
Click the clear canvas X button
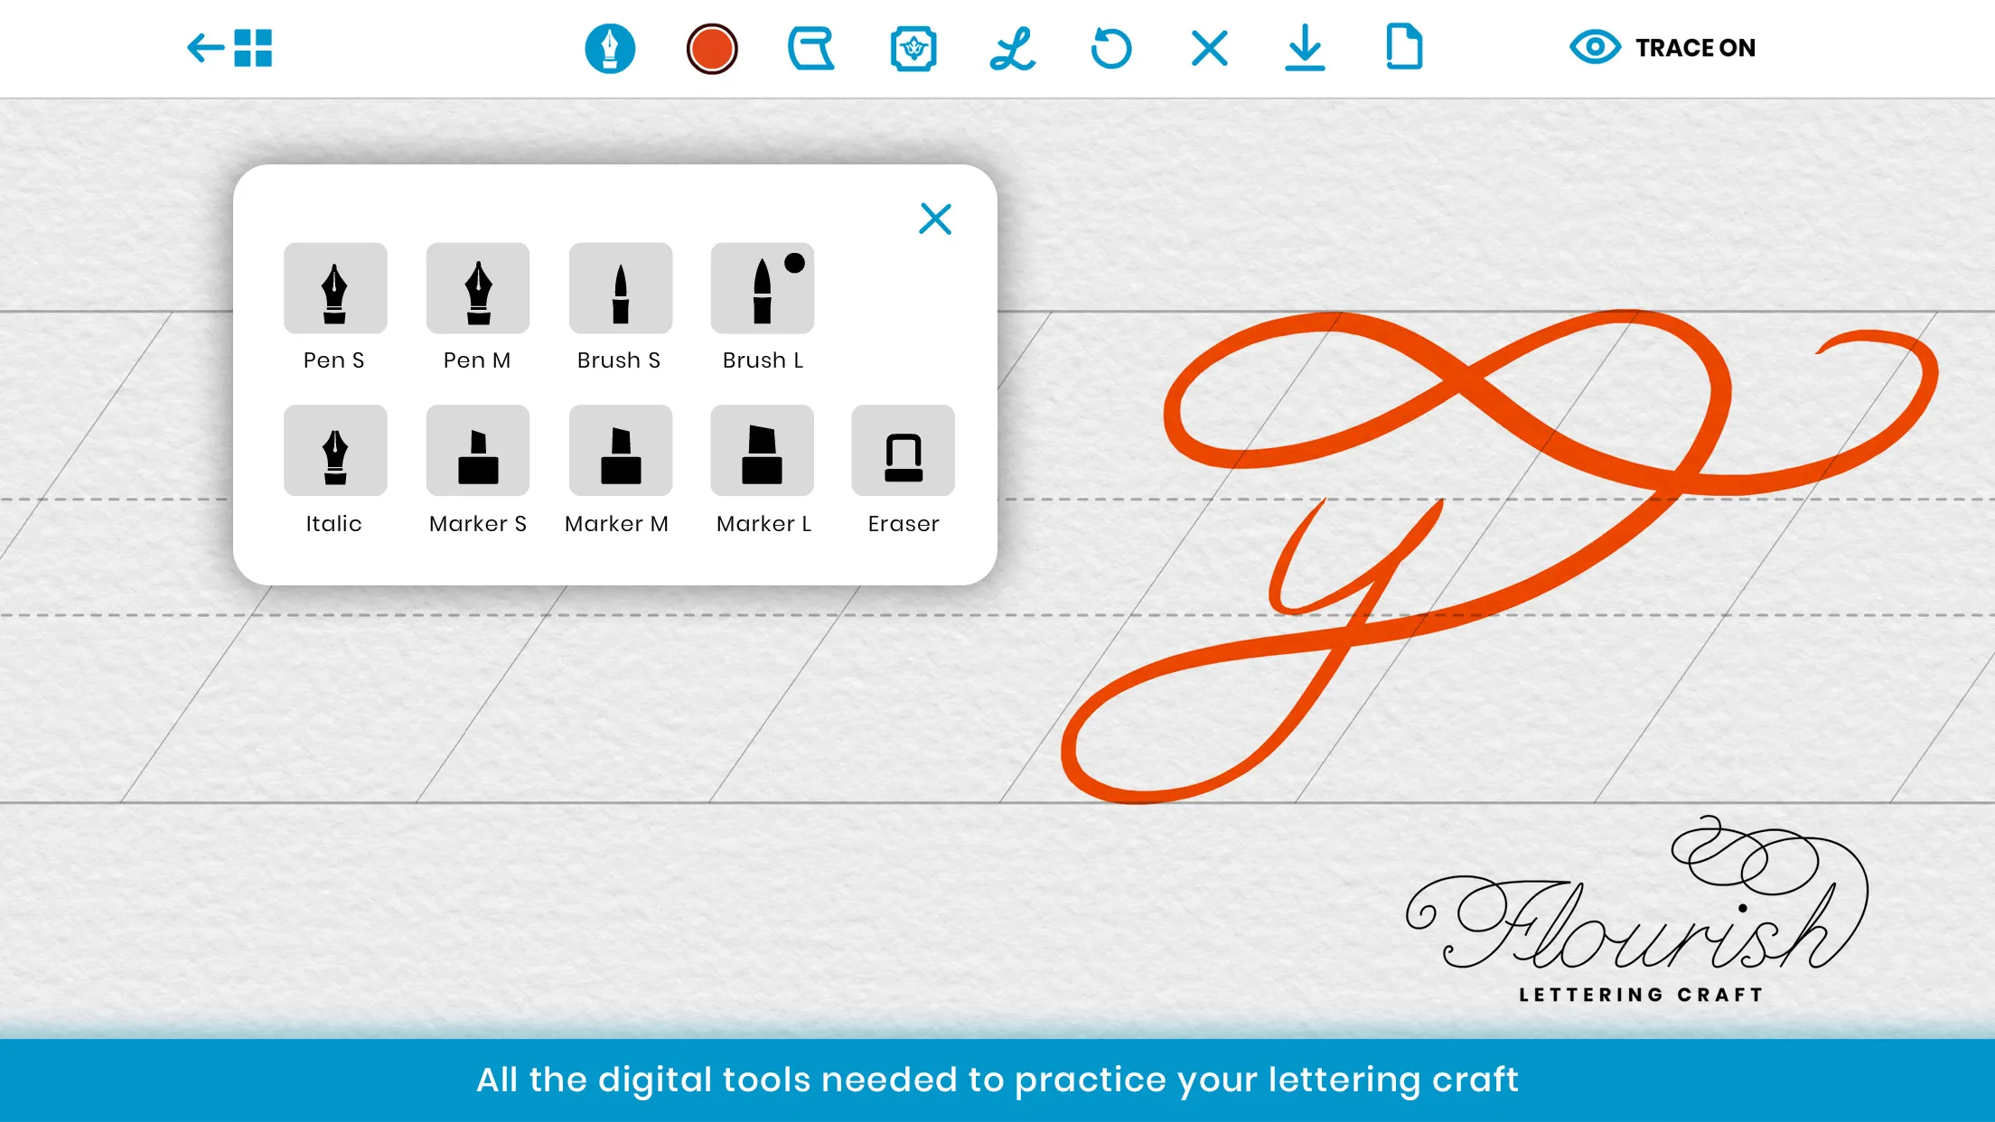pyautogui.click(x=1209, y=48)
